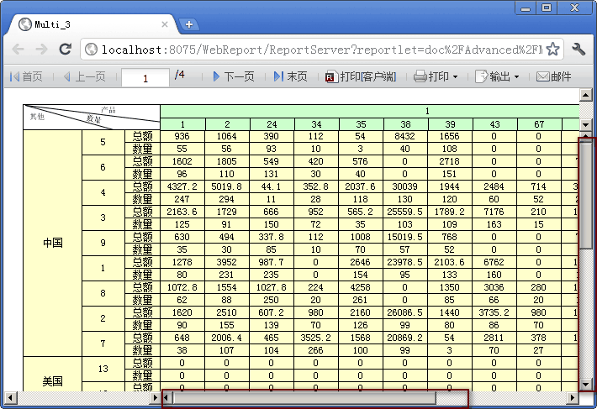The width and height of the screenshot is (597, 409).
Task: Click the report vertical scrollbar thumb
Action: click(x=585, y=194)
